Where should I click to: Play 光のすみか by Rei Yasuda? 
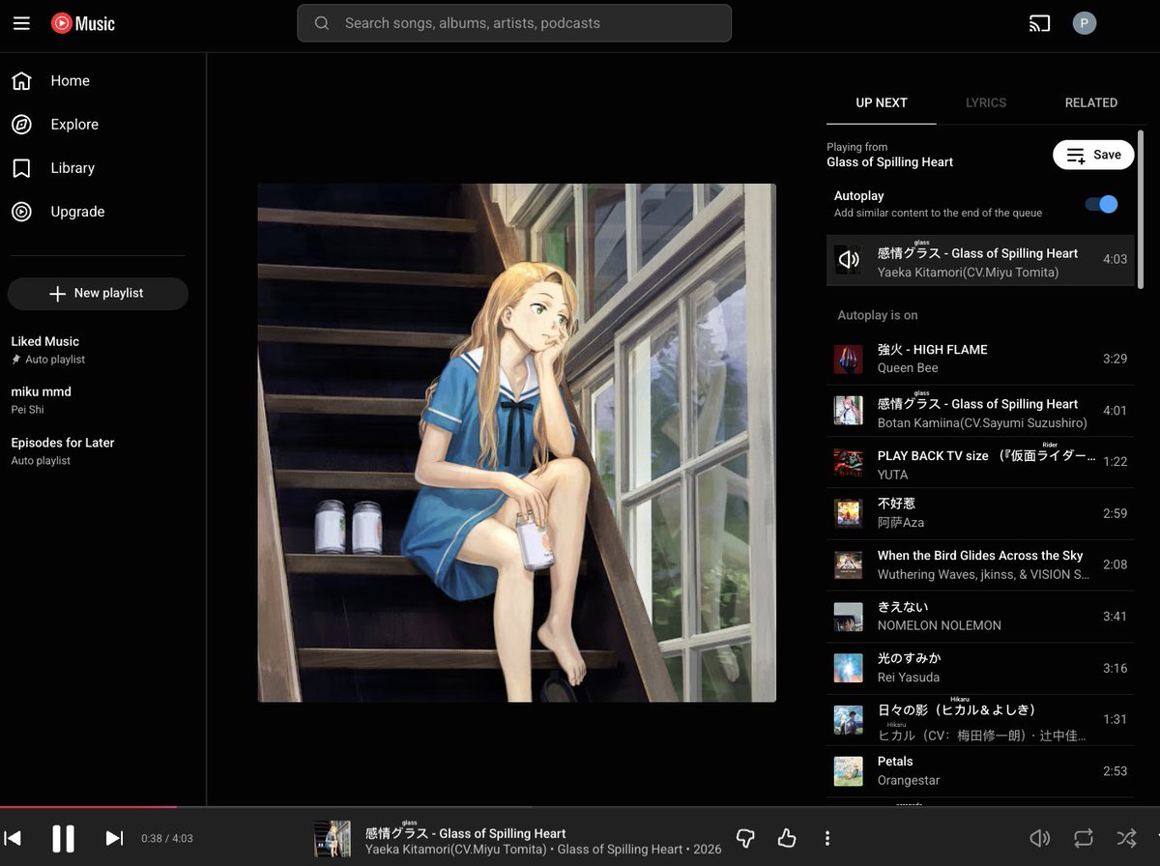980,668
